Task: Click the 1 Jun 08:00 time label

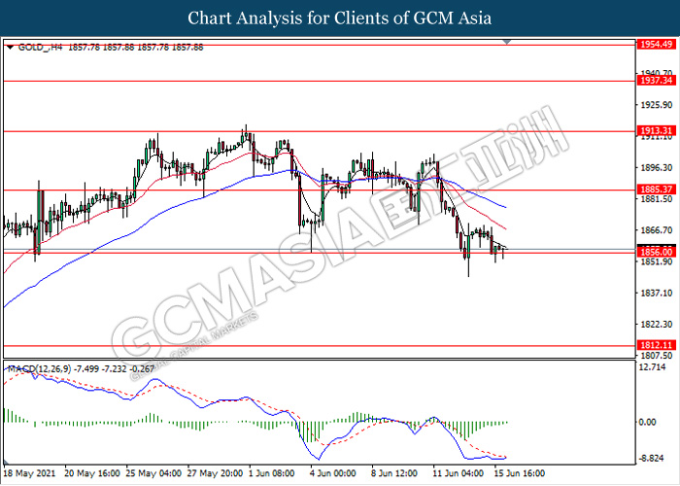Action: tap(273, 473)
